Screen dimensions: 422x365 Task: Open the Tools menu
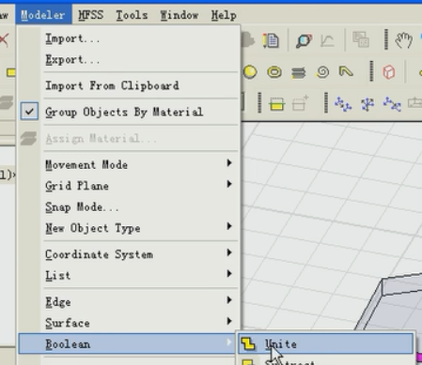coord(132,15)
